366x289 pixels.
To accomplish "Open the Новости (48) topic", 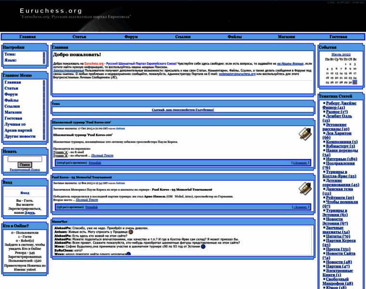I will [339, 262].
